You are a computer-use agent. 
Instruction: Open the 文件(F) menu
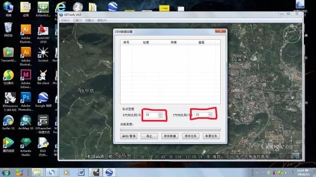point(65,21)
